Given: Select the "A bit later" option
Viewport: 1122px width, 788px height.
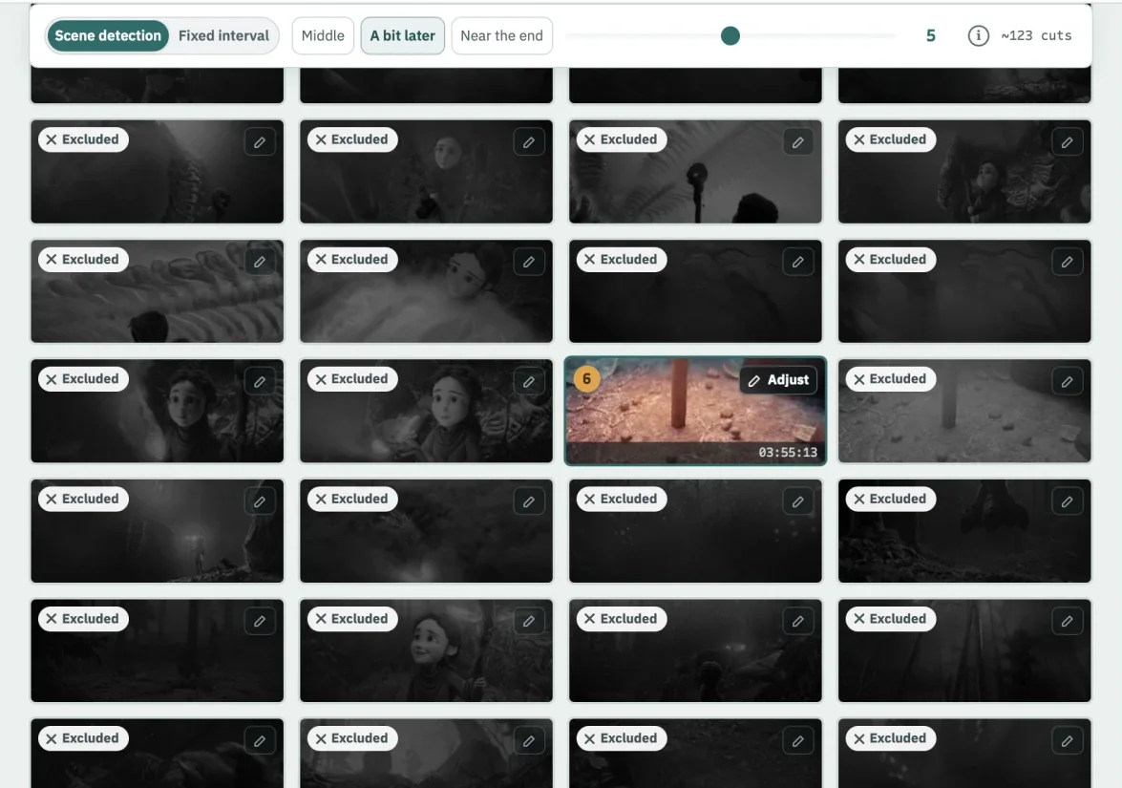Looking at the screenshot, I should tap(402, 35).
